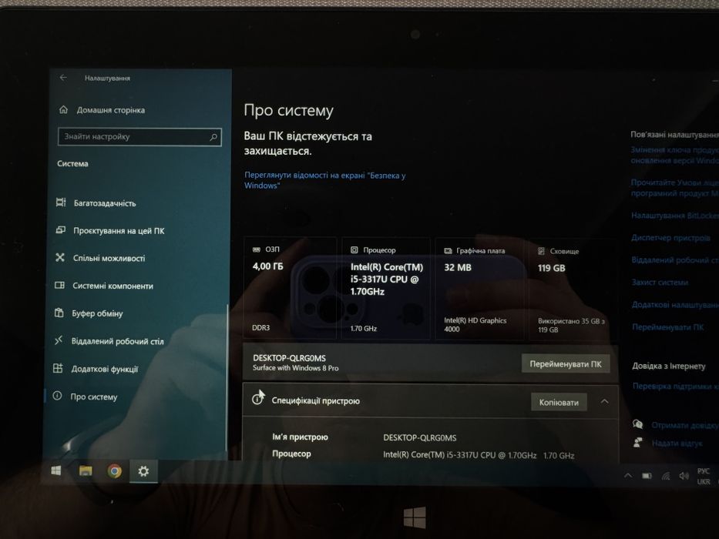719x539 pixels.
Task: Click the Надати відгук feedback icon
Action: coord(638,442)
